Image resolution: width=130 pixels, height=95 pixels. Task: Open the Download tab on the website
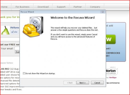point(43,7)
